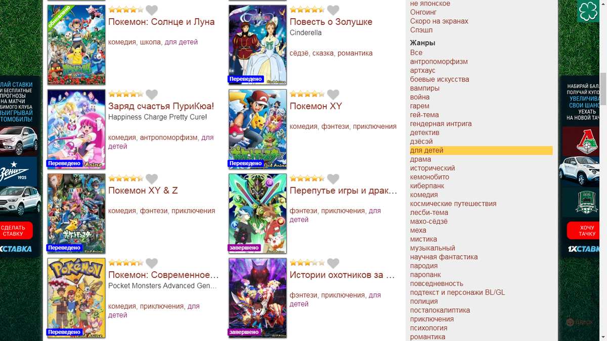Click heart icon next to Повесть о Золушке
The image size is (607, 341).
(x=333, y=10)
